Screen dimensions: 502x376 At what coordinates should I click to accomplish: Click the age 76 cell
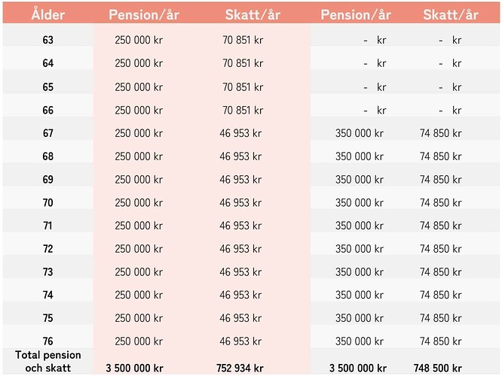pos(47,341)
